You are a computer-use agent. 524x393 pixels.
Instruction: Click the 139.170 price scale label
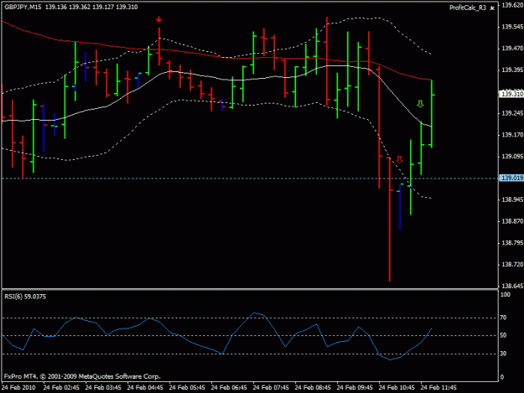click(512, 135)
